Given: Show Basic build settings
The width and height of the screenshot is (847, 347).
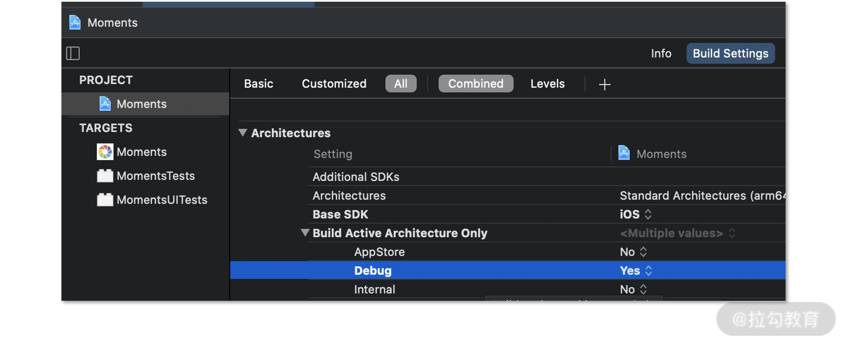Looking at the screenshot, I should pyautogui.click(x=259, y=84).
